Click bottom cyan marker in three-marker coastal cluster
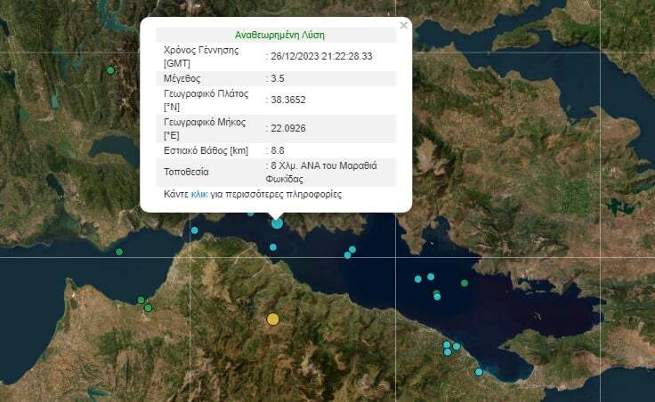Screen dimensions: 655x402 (x=447, y=352)
